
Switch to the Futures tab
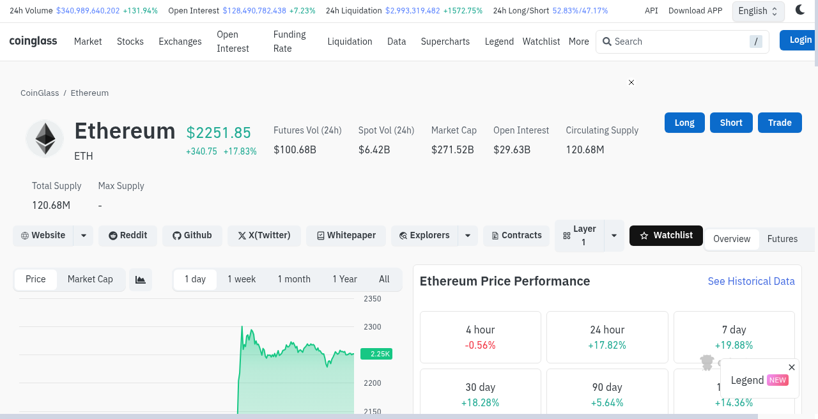click(783, 240)
